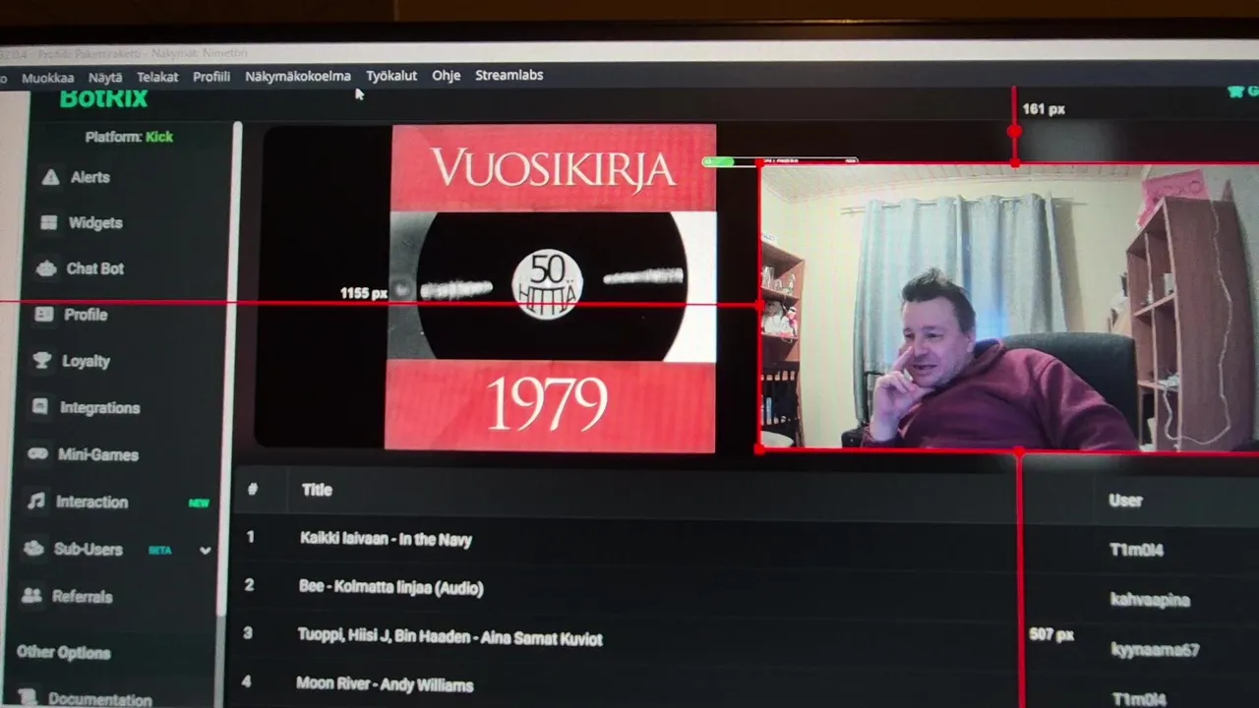Open the Mini-Games page

[x=97, y=454]
